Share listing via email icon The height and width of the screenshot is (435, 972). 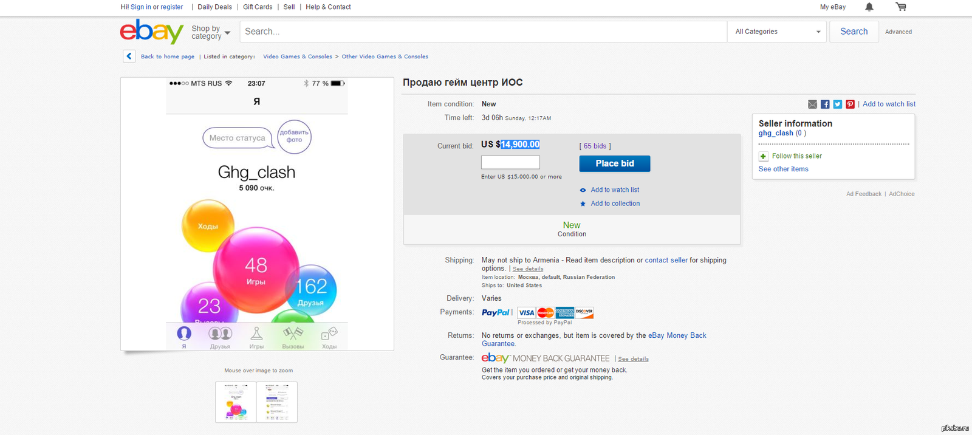click(x=812, y=104)
